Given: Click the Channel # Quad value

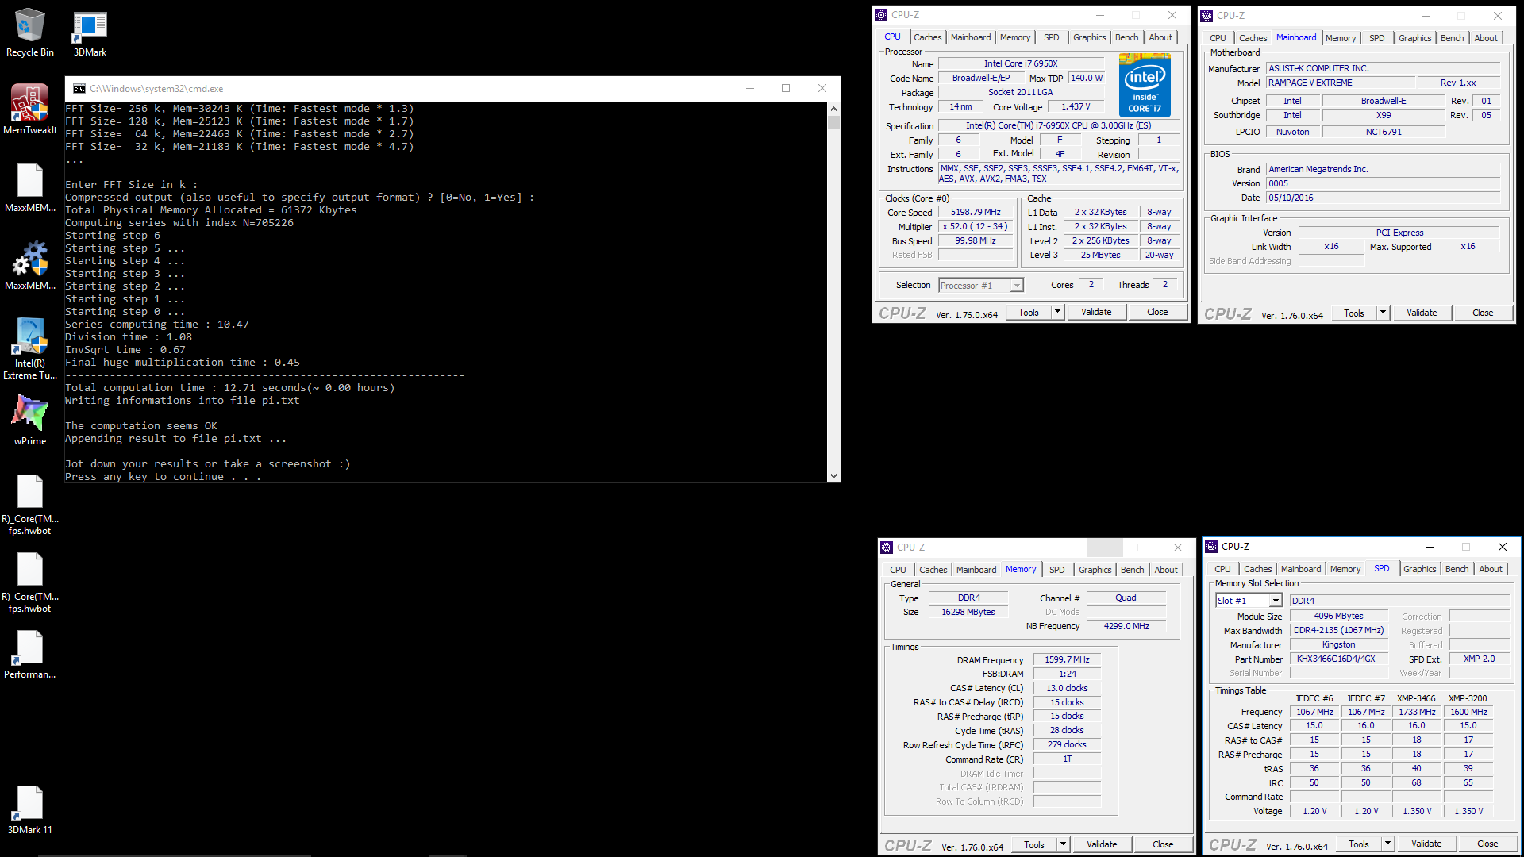Looking at the screenshot, I should coord(1126,598).
